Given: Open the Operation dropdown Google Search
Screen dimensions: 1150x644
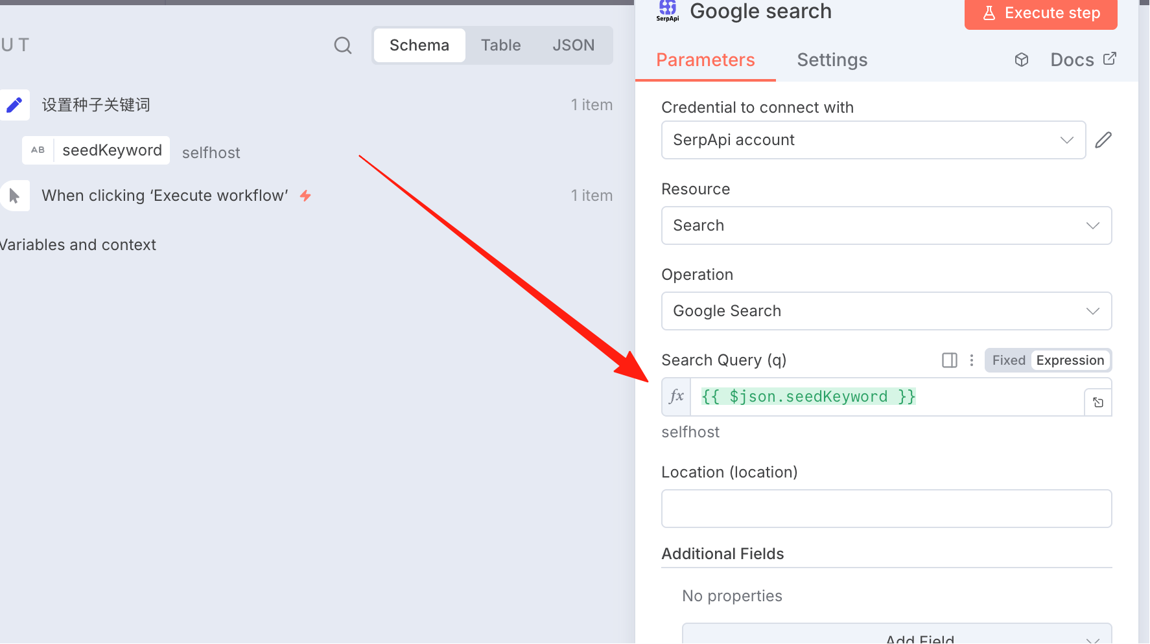Looking at the screenshot, I should click(x=886, y=311).
